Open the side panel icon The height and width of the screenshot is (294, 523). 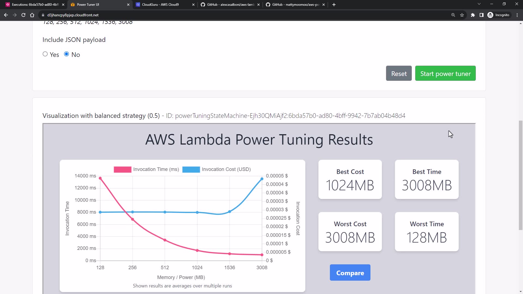tap(482, 15)
